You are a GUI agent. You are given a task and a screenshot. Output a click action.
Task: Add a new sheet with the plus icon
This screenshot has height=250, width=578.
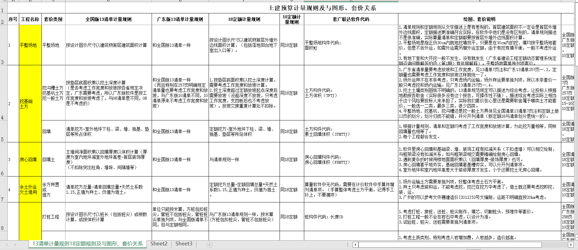210,245
